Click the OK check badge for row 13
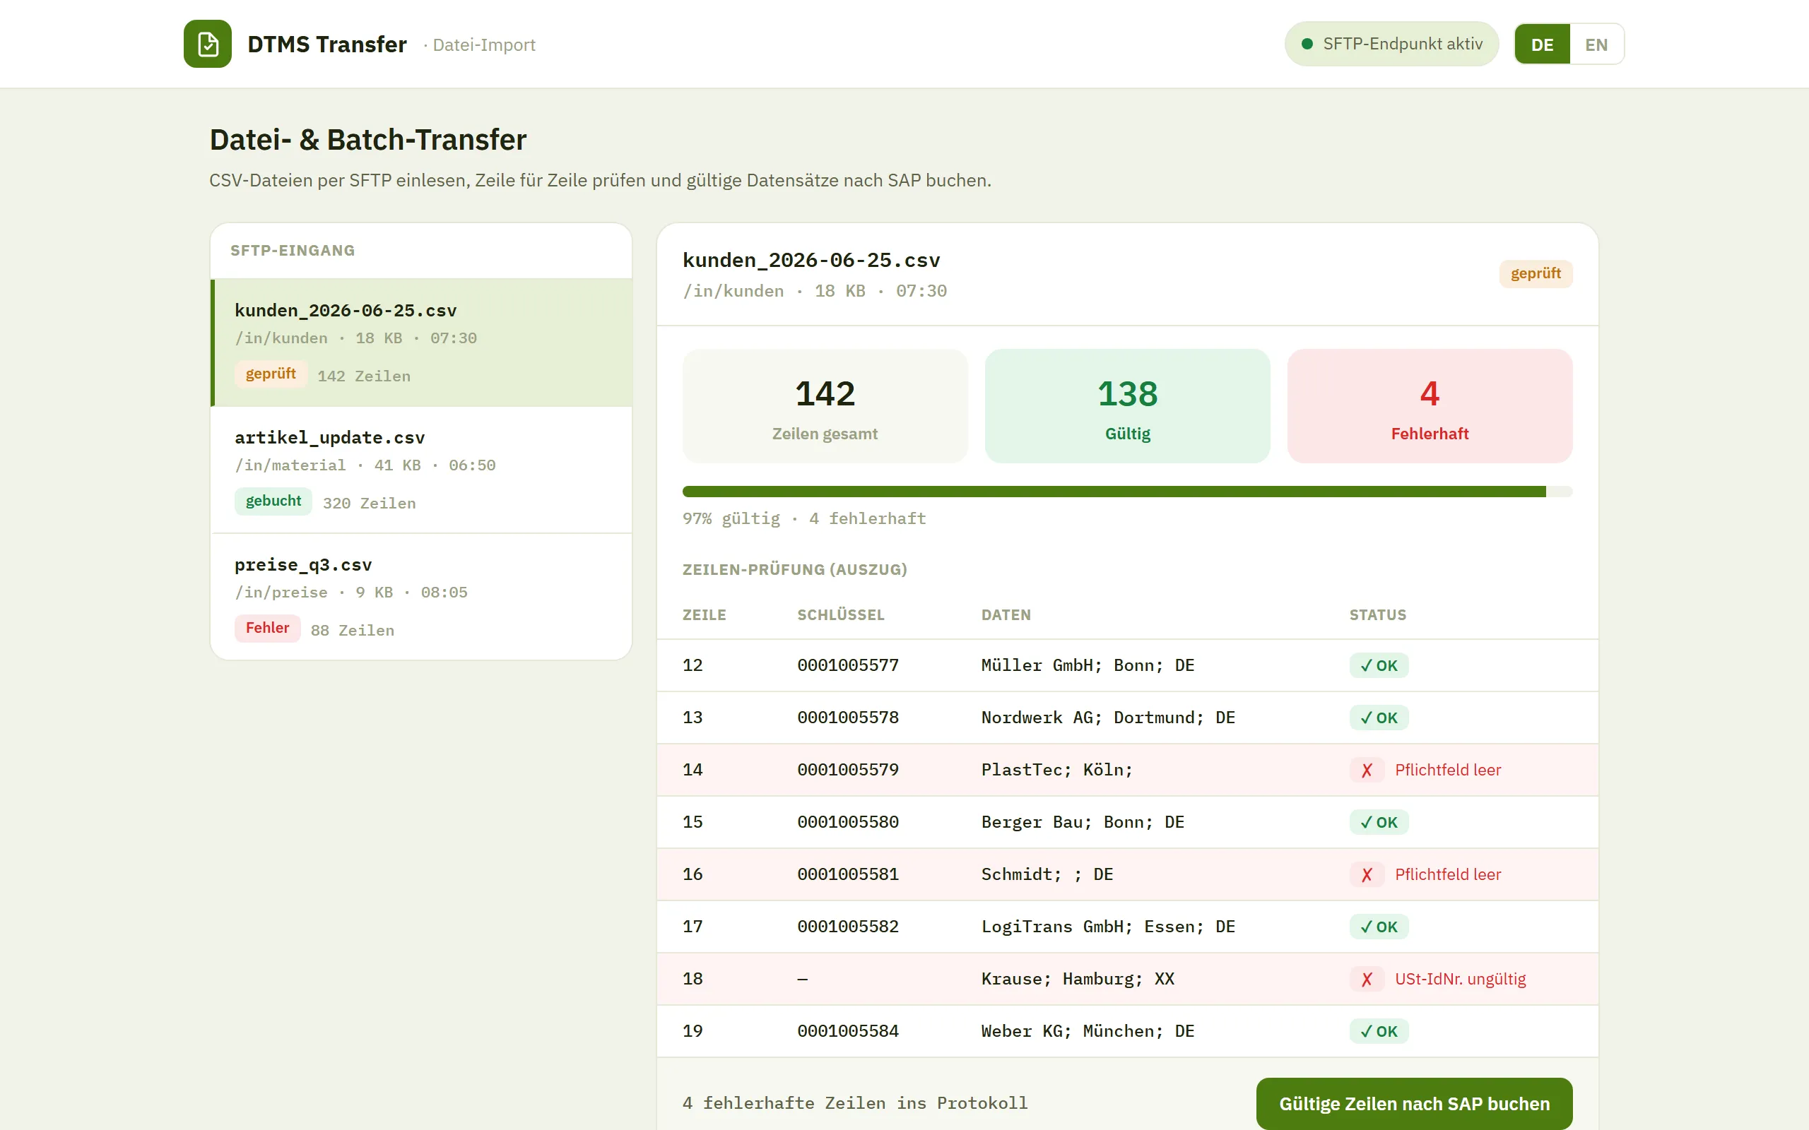The width and height of the screenshot is (1809, 1130). 1379,718
